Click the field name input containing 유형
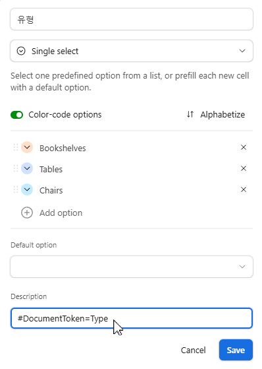This screenshot has width=262, height=369. click(x=132, y=19)
